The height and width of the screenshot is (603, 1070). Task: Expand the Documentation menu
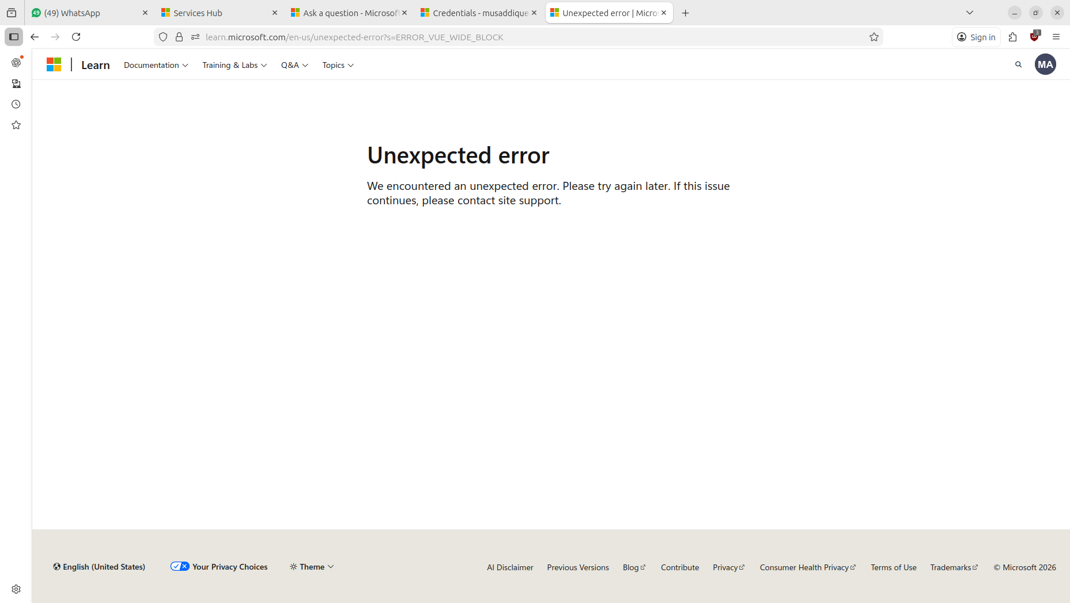click(156, 65)
